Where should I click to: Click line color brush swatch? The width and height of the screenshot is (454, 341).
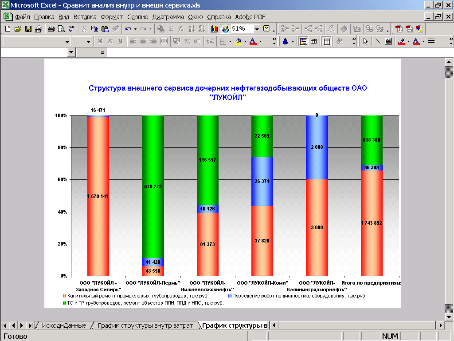point(401,41)
